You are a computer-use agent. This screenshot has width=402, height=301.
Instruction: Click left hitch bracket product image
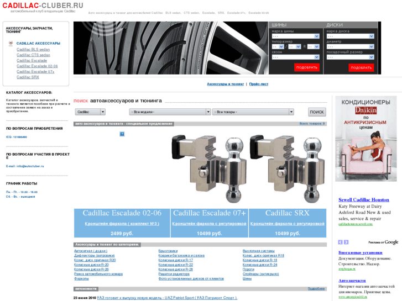point(209,168)
